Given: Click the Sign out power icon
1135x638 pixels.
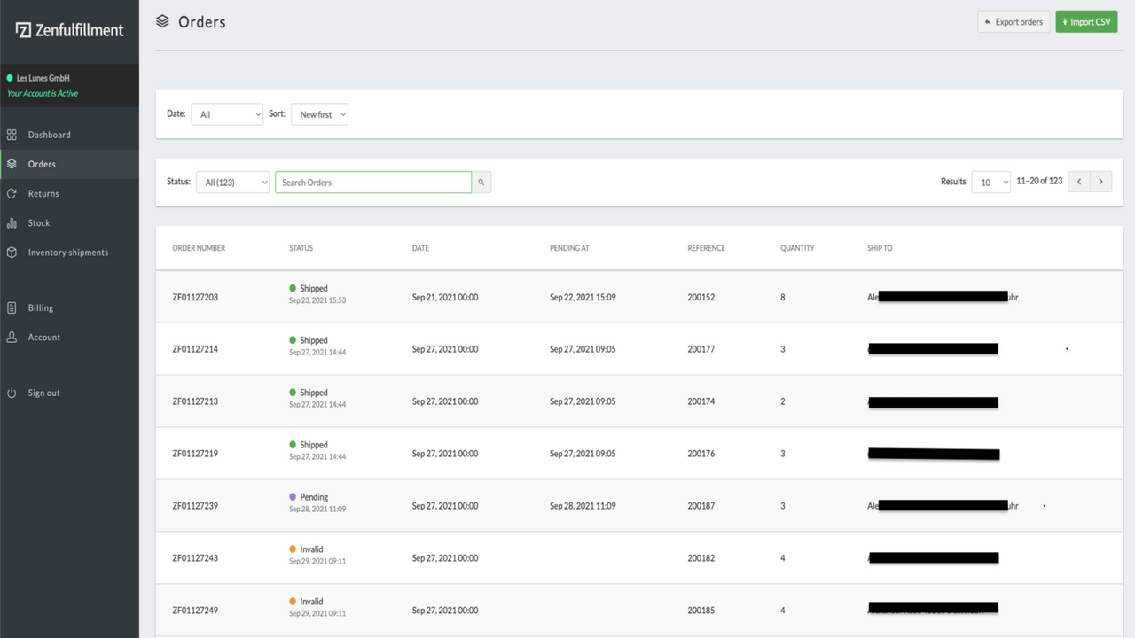Looking at the screenshot, I should [x=12, y=393].
